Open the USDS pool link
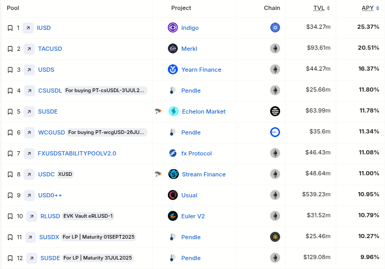Screen dimensions: 385x269 46,70
